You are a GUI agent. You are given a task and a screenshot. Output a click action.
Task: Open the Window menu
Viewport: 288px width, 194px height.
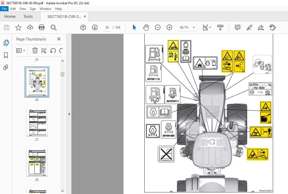46,9
